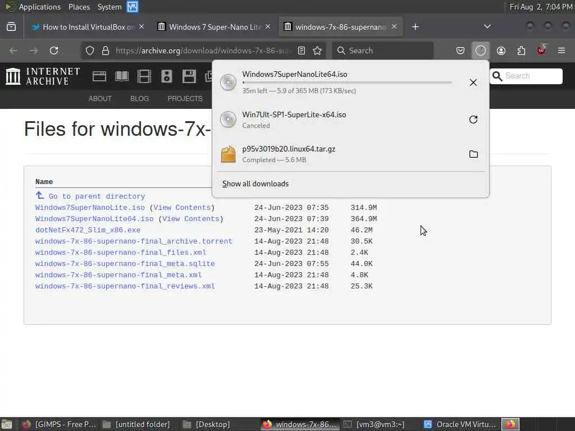Screen dimensions: 575x431
Task: Click Go to parent directory
Action: click(x=97, y=196)
